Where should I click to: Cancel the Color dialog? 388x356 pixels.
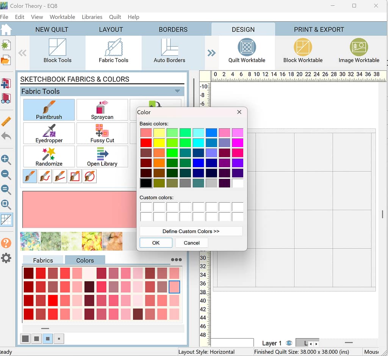191,243
